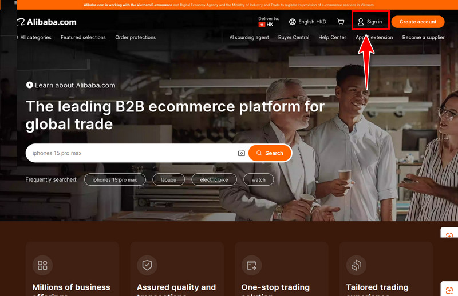The image size is (458, 296).
Task: Click the shield check icon for Assured quality
Action: [x=147, y=265]
